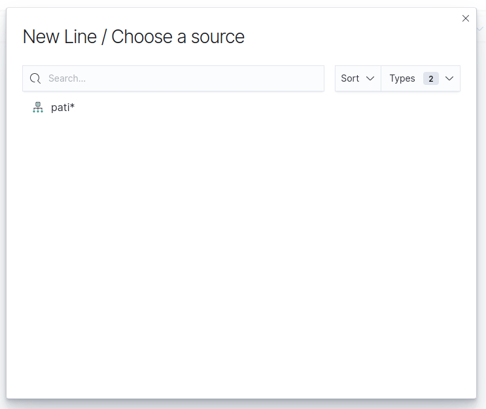Click the Types count badge showing 2

(431, 78)
